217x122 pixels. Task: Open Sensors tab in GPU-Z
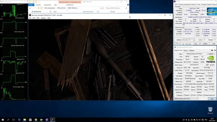pyautogui.click(x=185, y=50)
